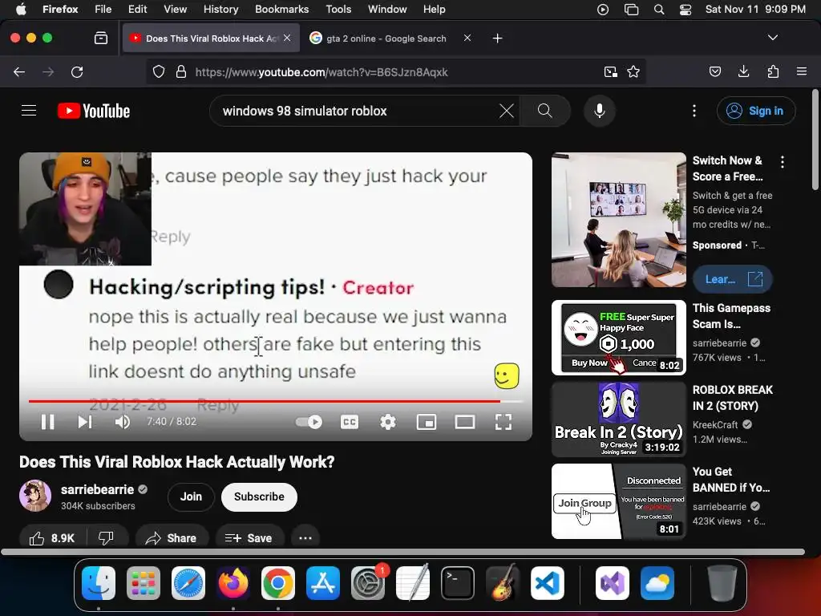Like the video with thumbs up
Viewport: 821px width, 616px height.
[x=52, y=538]
